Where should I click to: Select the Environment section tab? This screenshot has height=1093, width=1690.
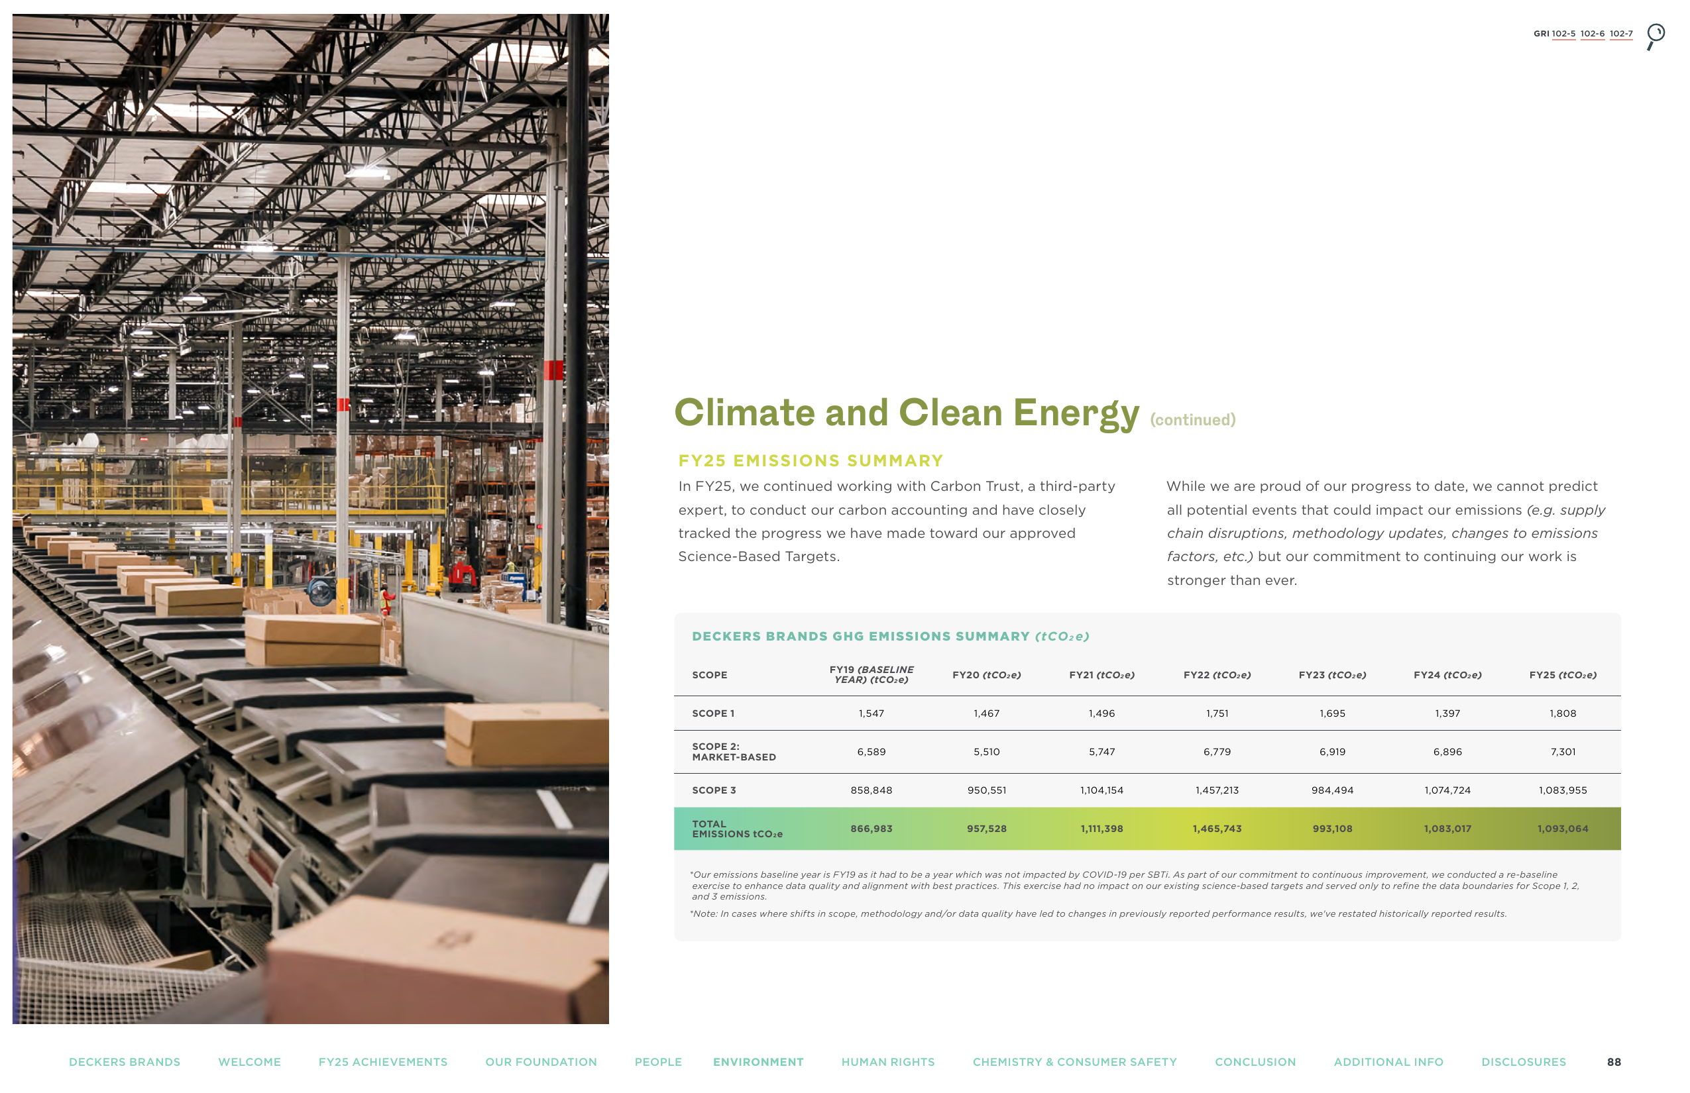click(758, 1062)
